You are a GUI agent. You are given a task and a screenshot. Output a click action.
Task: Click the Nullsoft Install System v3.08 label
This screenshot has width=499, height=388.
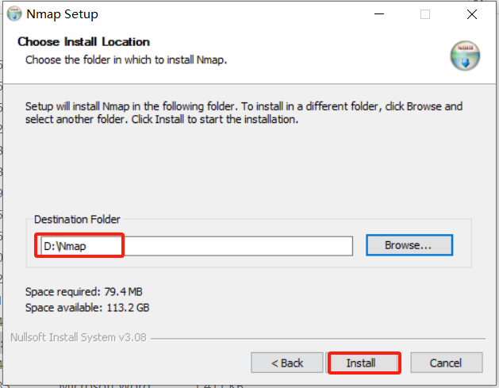78,337
